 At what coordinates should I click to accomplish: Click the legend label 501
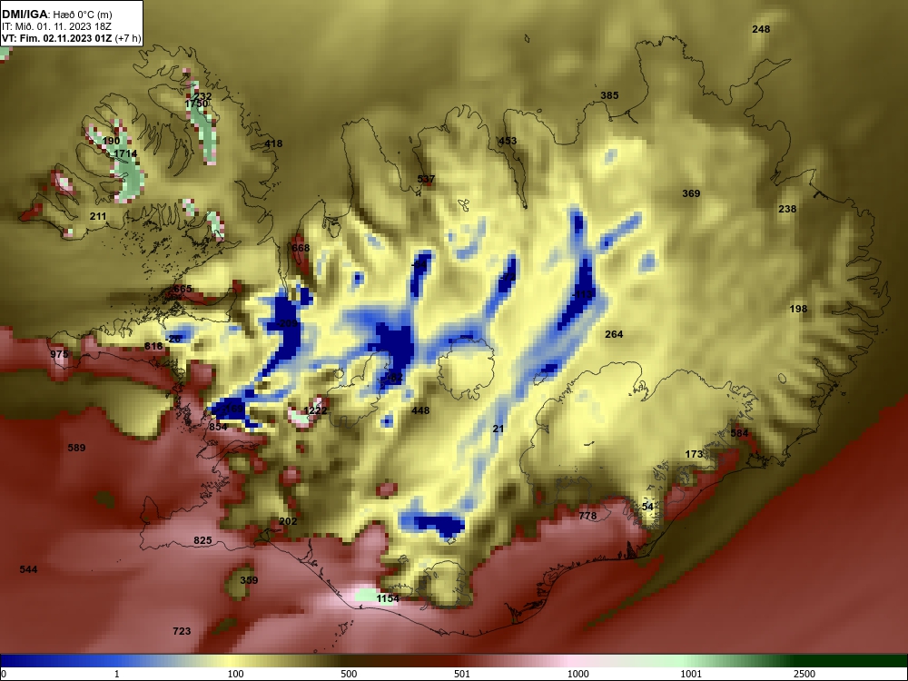[463, 674]
